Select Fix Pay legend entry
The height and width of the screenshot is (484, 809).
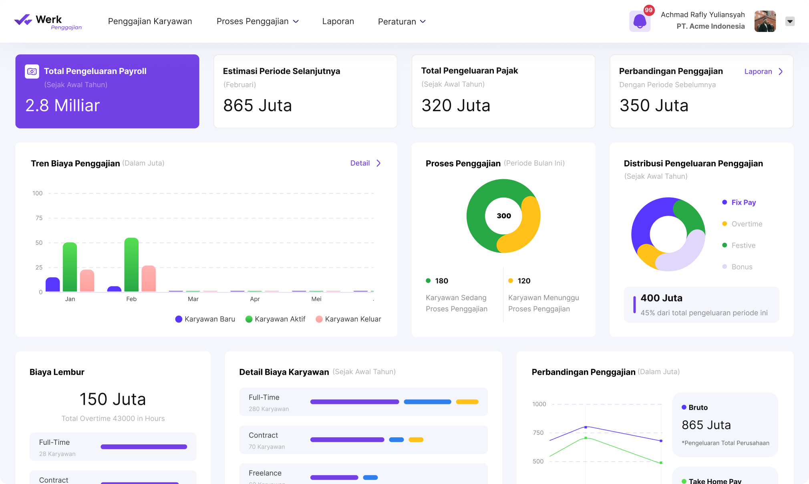[739, 202]
